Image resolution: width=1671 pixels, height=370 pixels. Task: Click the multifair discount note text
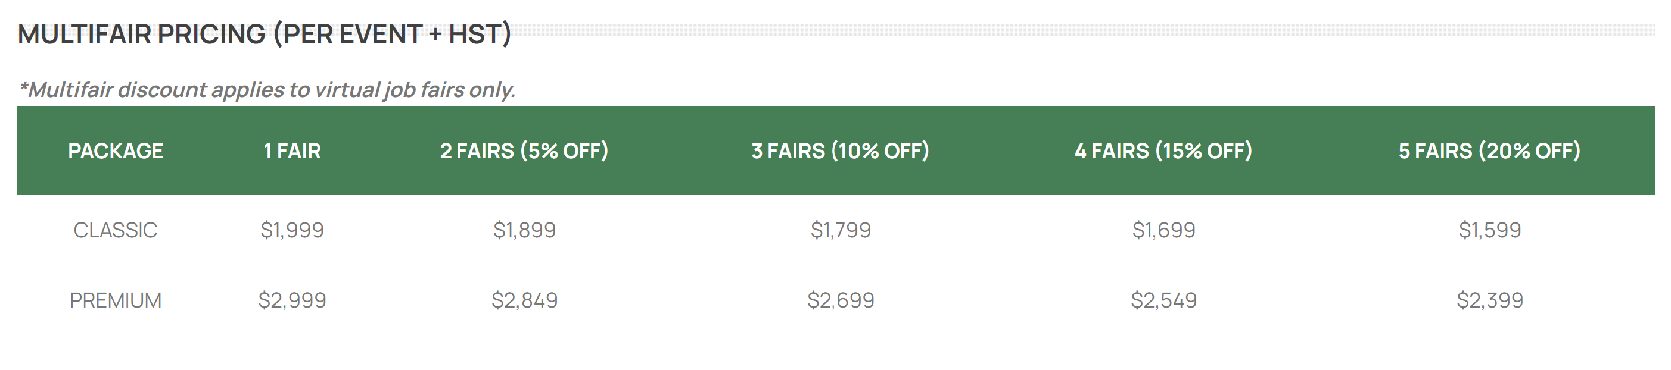point(267,89)
